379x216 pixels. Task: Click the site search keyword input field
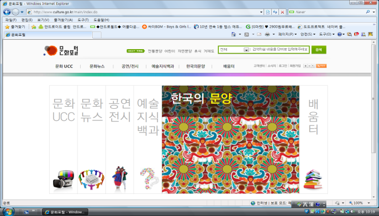coord(280,50)
